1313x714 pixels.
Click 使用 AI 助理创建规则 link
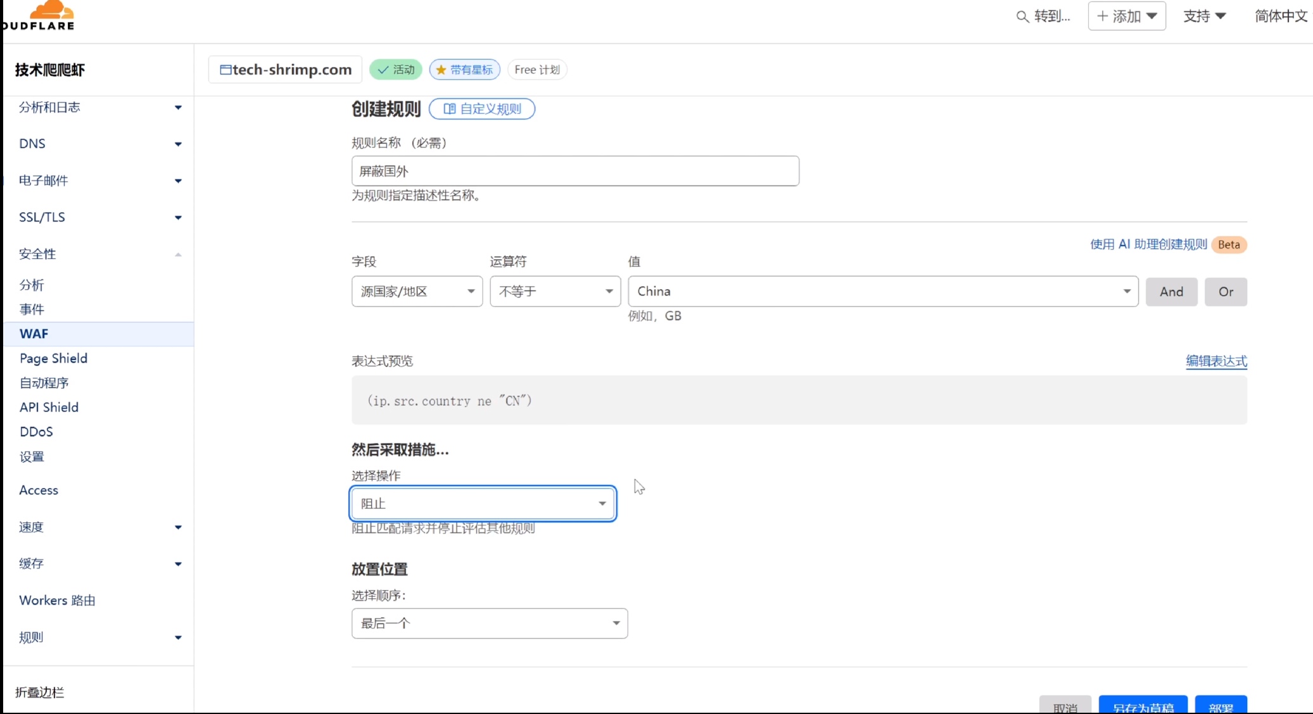pyautogui.click(x=1148, y=244)
